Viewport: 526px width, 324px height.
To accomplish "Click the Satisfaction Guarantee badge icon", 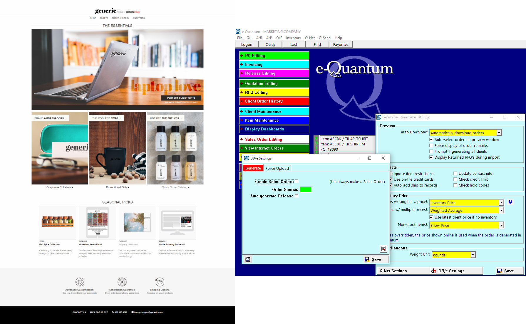I will click(x=122, y=282).
